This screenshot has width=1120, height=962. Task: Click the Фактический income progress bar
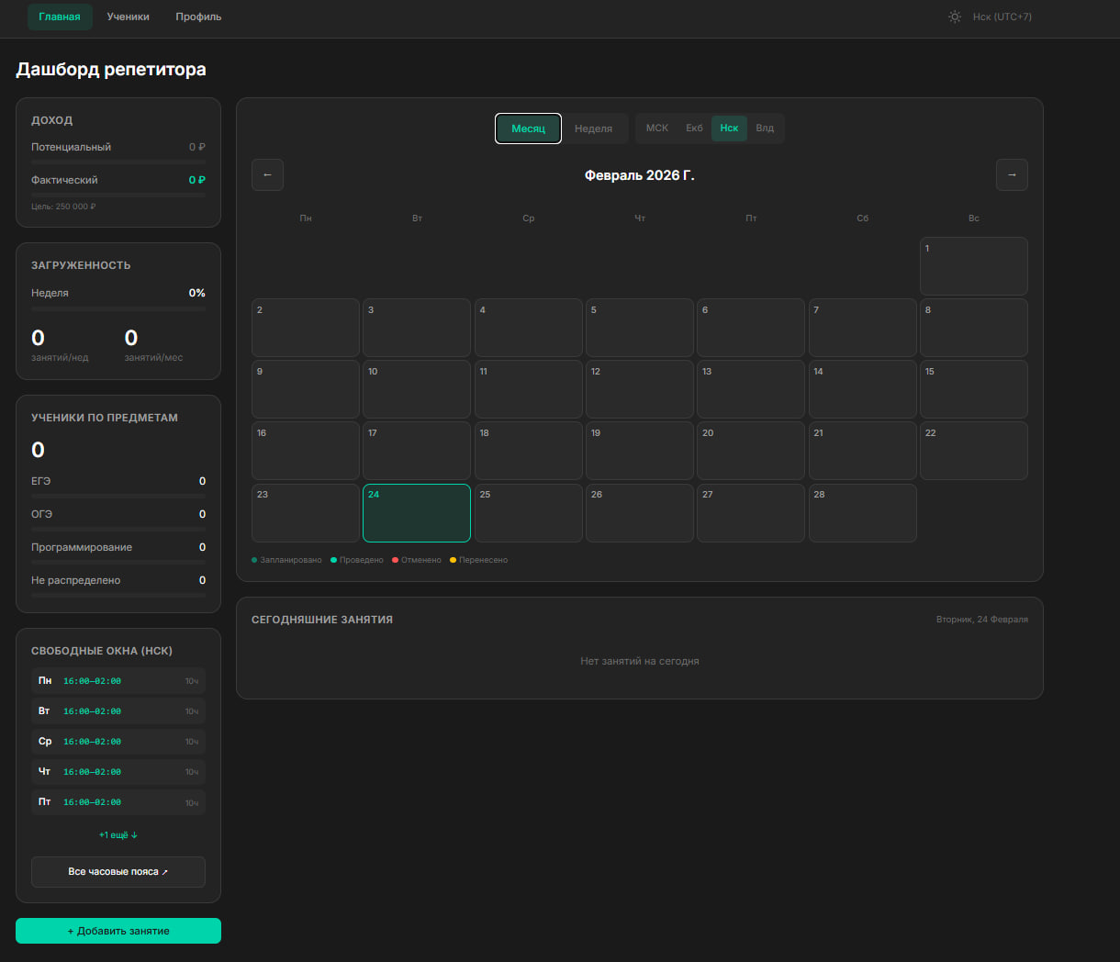(x=118, y=195)
